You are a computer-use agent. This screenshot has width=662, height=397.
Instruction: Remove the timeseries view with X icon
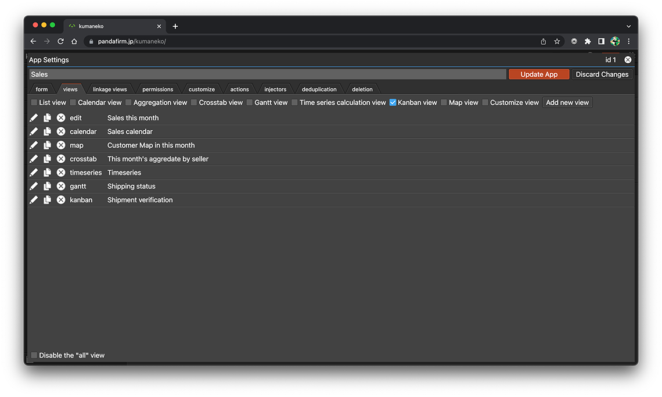point(61,173)
